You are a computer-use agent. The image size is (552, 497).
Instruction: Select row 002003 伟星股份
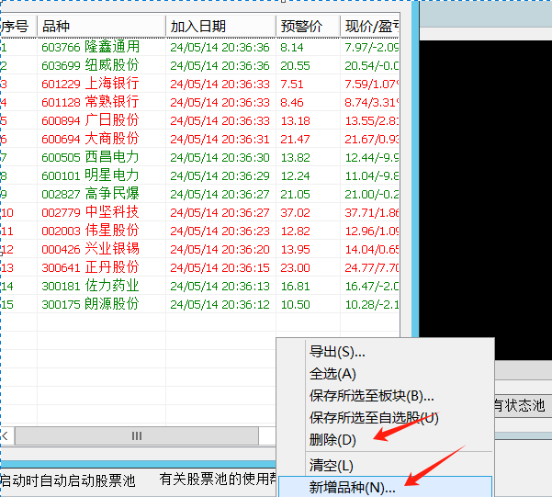coord(199,231)
